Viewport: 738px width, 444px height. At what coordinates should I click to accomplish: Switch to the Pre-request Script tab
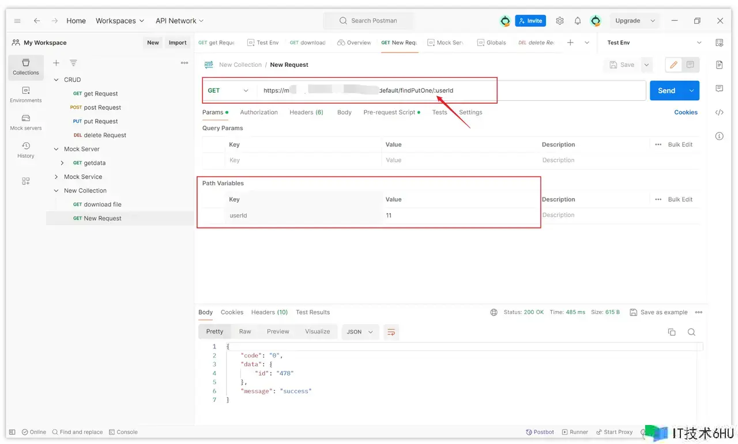[x=391, y=112]
